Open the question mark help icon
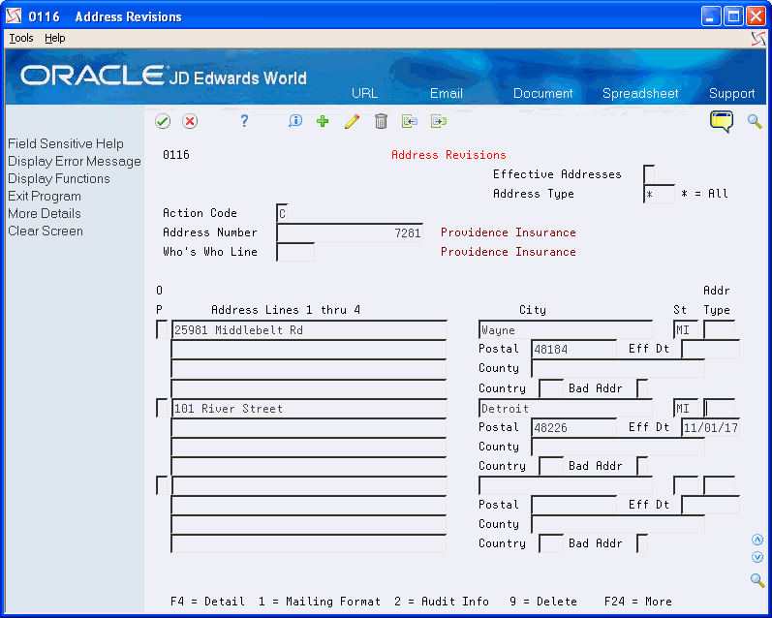This screenshot has width=772, height=618. click(244, 121)
